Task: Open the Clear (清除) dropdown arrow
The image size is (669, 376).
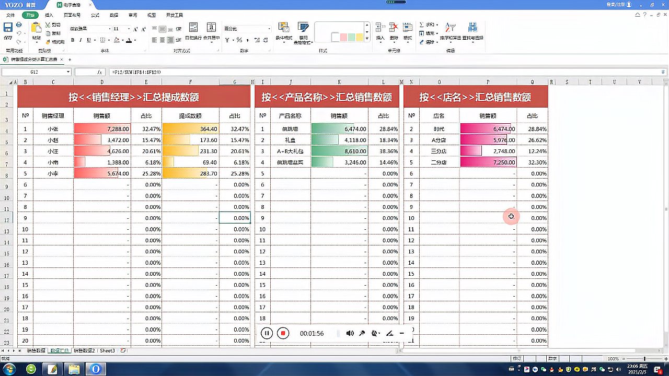Action: (437, 42)
